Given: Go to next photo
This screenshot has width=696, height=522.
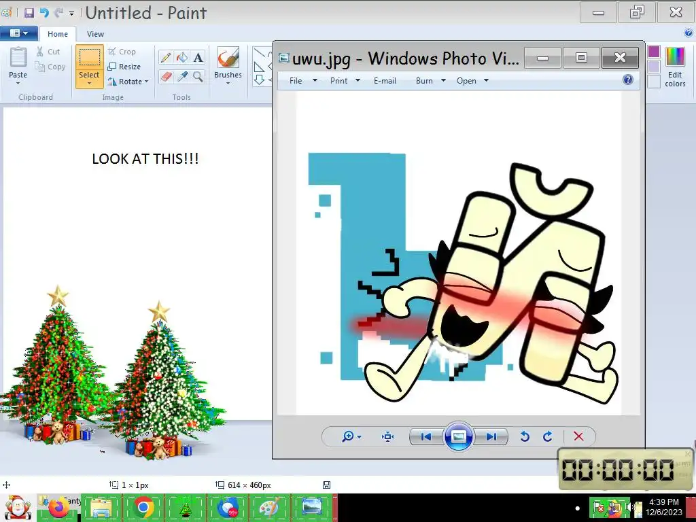Looking at the screenshot, I should 491,437.
